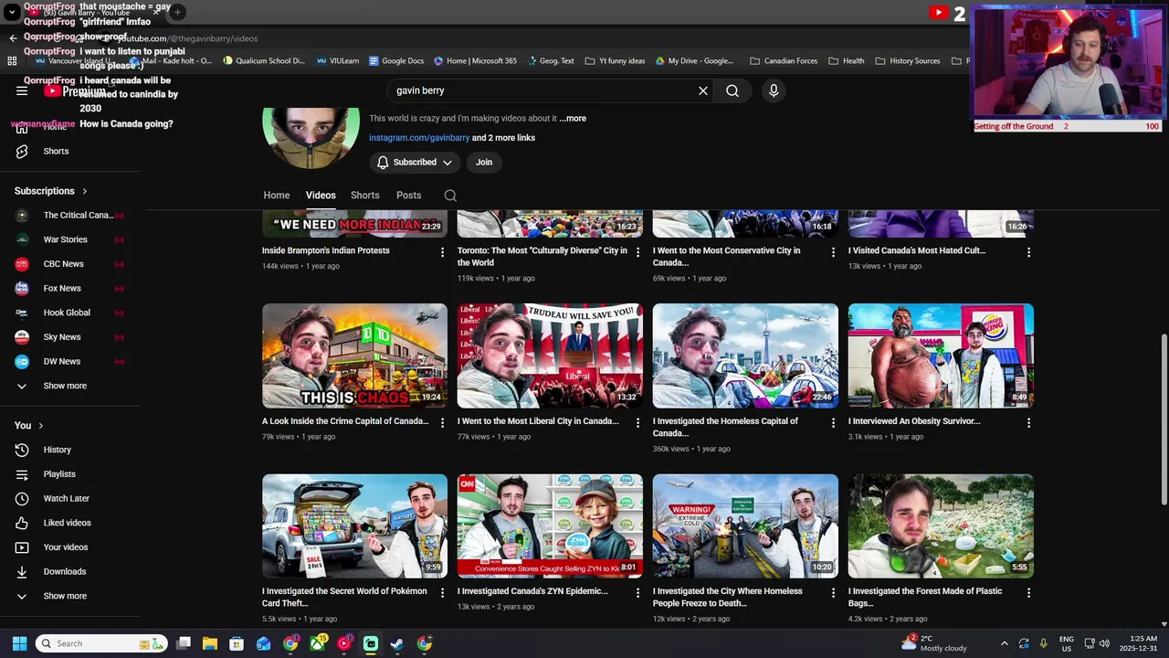Open options menu for Toronto Most Culturally Diverse video
Screen dimensions: 1169x658
(637, 252)
